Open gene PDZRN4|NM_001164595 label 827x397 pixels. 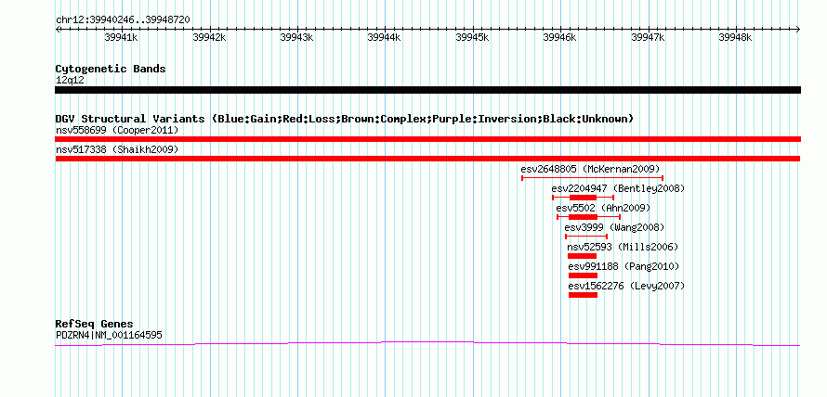tap(109, 335)
